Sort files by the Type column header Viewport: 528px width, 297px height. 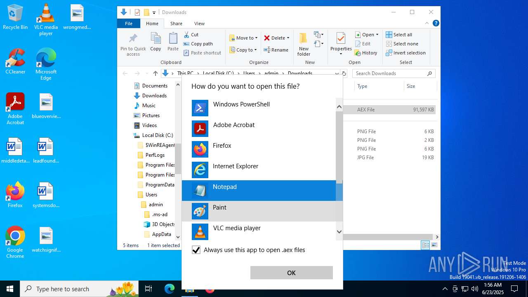click(379, 86)
